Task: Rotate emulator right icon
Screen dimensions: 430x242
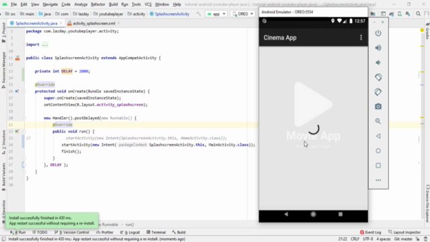Action: (378, 92)
